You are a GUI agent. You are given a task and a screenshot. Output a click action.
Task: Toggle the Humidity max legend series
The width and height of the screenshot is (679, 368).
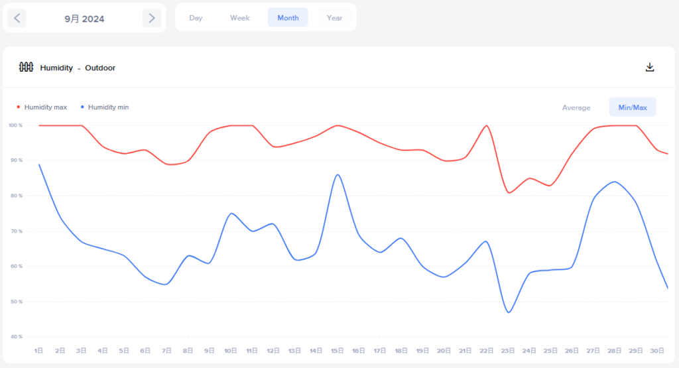tap(45, 107)
